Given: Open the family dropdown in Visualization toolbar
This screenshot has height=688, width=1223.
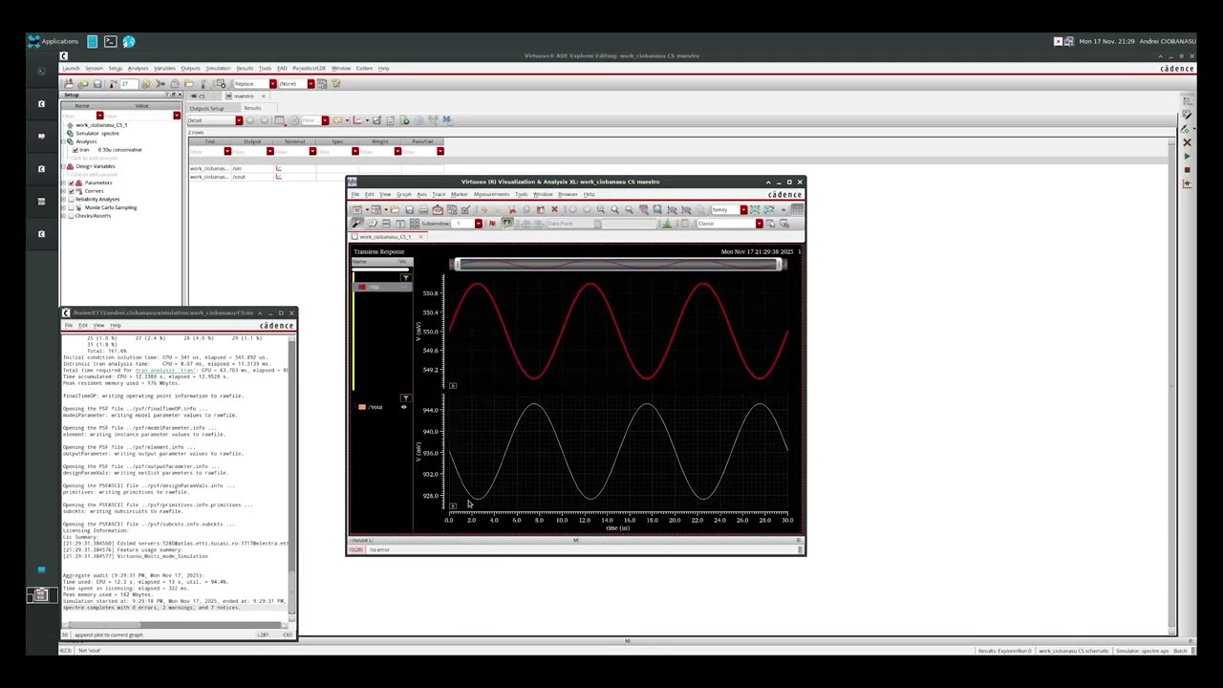Looking at the screenshot, I should click(x=743, y=210).
